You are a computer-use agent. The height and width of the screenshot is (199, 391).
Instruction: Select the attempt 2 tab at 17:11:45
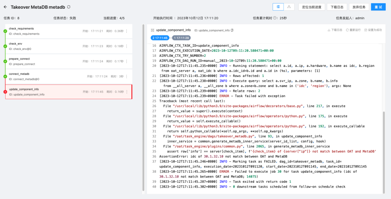click(160, 38)
